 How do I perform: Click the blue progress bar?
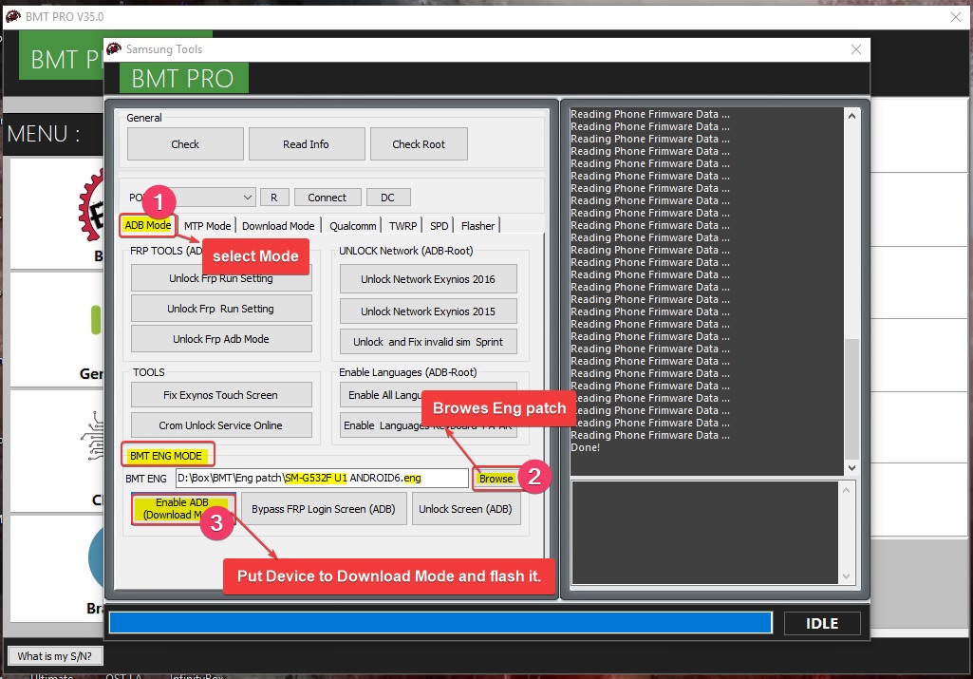[440, 623]
